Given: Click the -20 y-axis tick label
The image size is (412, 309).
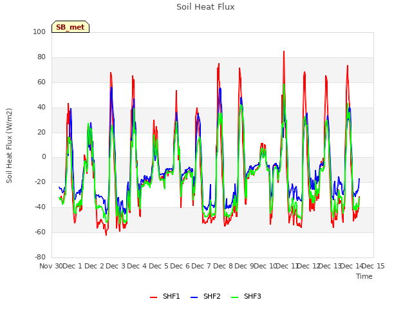Looking at the screenshot, I should tap(40, 182).
